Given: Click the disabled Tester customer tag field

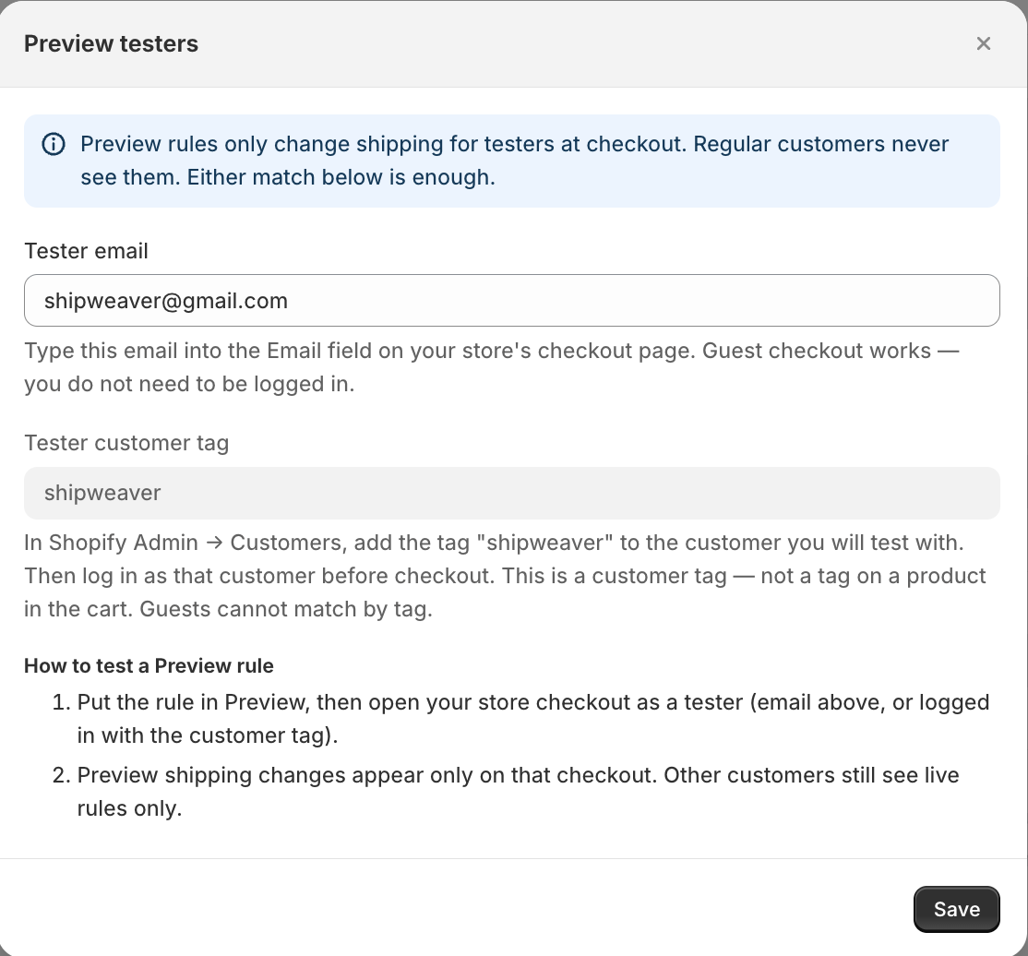Looking at the screenshot, I should 512,493.
